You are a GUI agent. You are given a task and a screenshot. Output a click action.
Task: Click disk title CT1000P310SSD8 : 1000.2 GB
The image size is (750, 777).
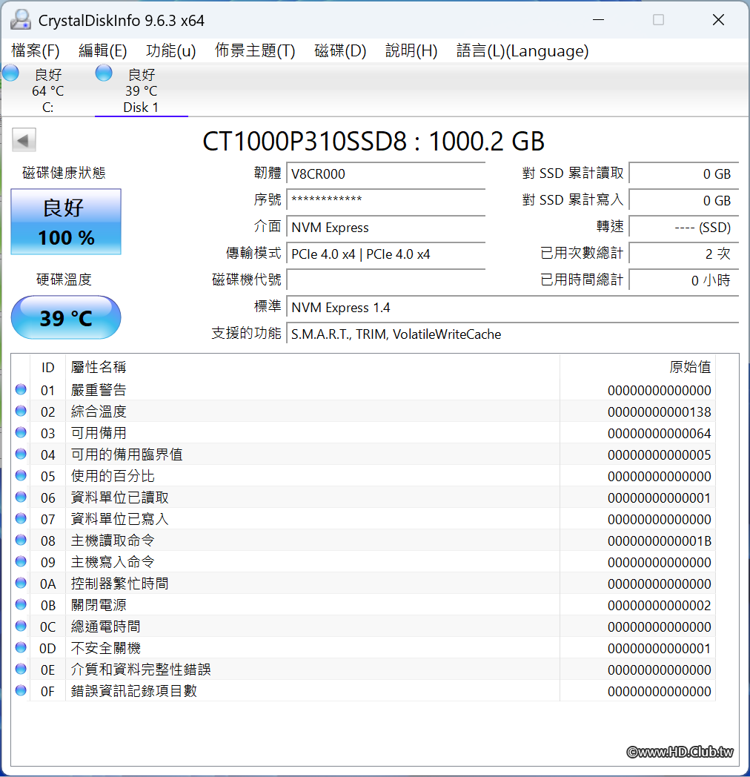click(374, 141)
